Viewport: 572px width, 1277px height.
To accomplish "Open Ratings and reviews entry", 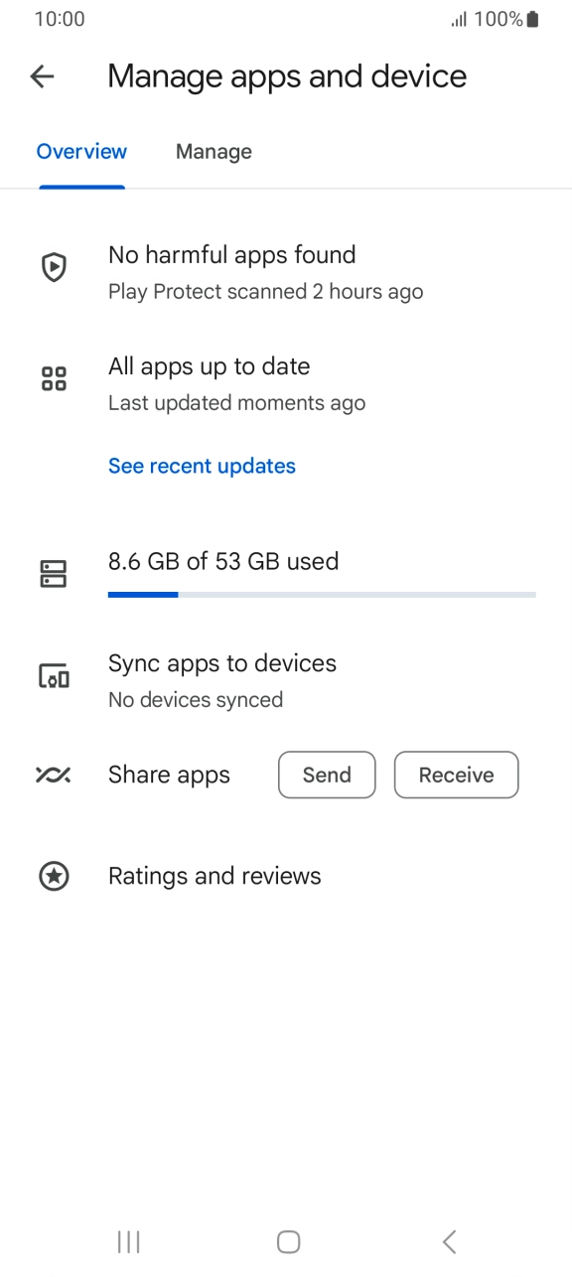I will click(x=286, y=876).
